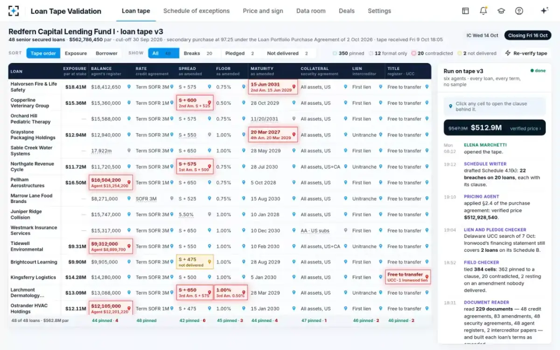Click pin icon beside Copperline Term SOFR 1M rate

[x=172, y=103]
